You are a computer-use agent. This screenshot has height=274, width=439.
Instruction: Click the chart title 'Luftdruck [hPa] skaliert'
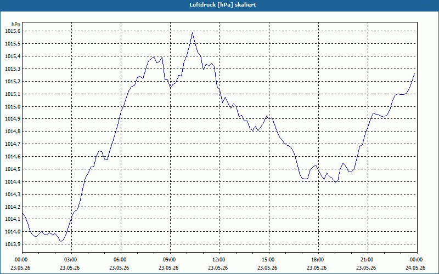[222, 5]
